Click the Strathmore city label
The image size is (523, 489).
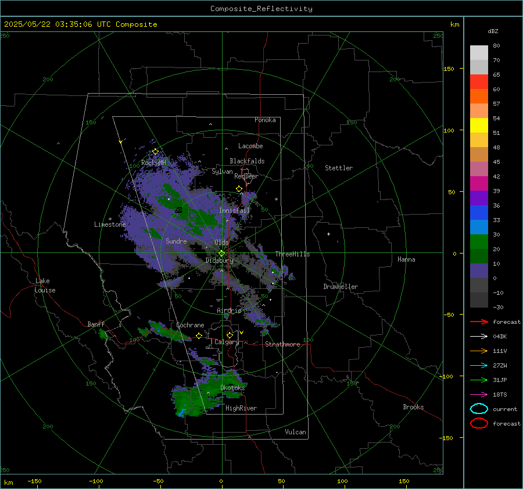pyautogui.click(x=282, y=344)
